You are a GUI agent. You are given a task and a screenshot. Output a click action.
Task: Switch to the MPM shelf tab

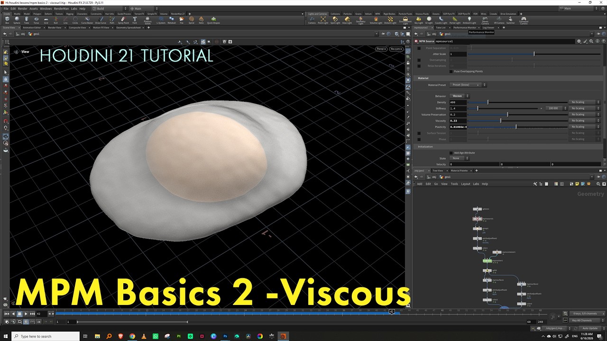[377, 14]
